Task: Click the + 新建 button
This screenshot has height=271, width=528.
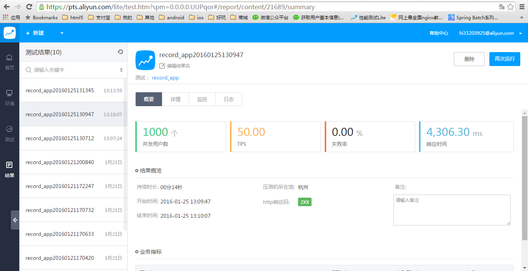Action: (35, 33)
